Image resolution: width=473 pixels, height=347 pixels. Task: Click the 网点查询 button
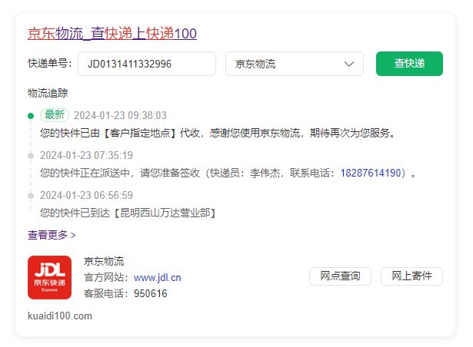(x=340, y=276)
